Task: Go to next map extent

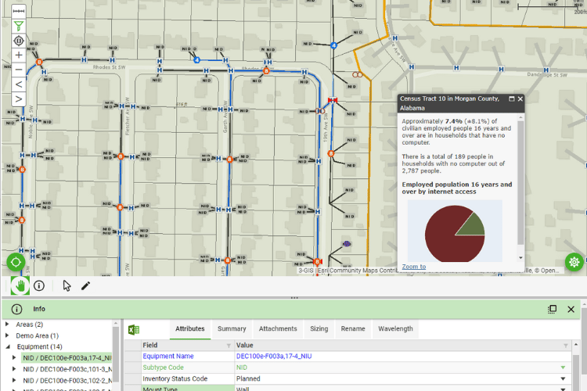Action: [18, 99]
